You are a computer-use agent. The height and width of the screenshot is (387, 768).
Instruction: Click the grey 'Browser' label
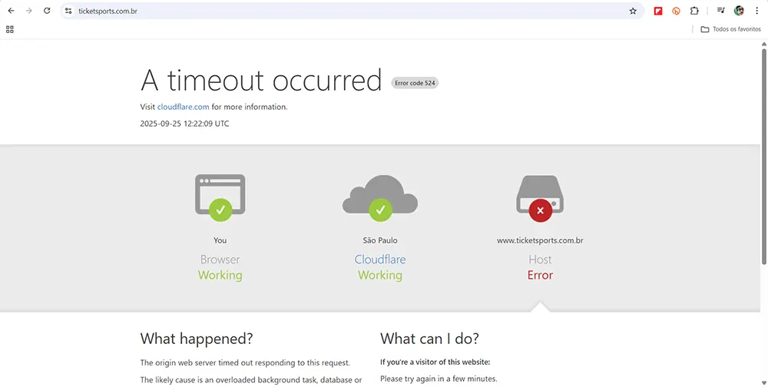(220, 259)
